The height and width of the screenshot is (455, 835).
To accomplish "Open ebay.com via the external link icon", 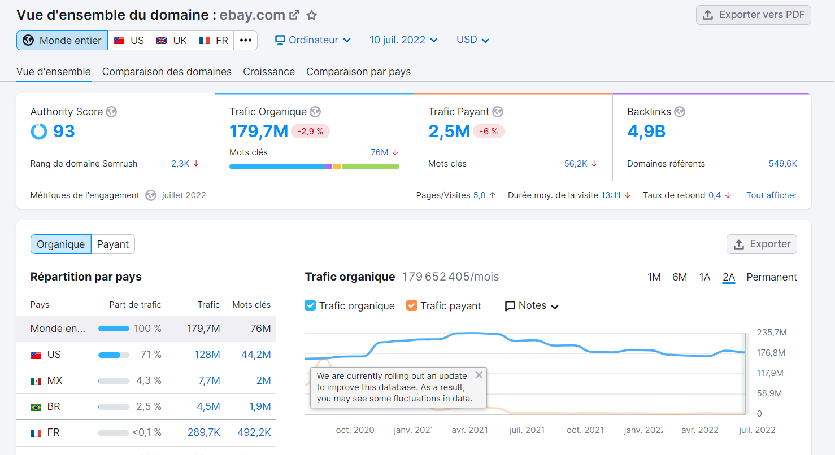I will tap(293, 14).
